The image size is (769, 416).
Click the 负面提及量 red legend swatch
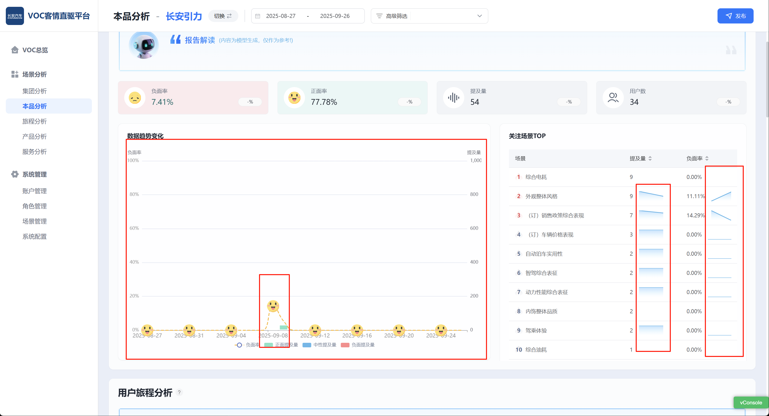coord(345,345)
